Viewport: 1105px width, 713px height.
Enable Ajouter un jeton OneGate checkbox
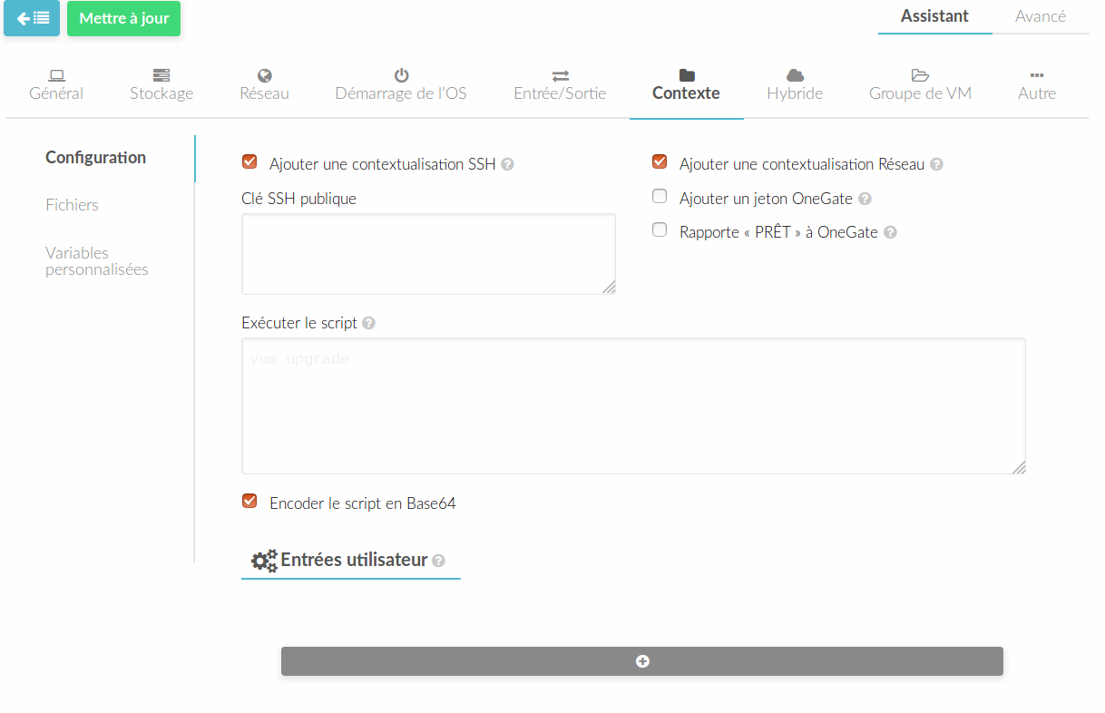coord(660,196)
